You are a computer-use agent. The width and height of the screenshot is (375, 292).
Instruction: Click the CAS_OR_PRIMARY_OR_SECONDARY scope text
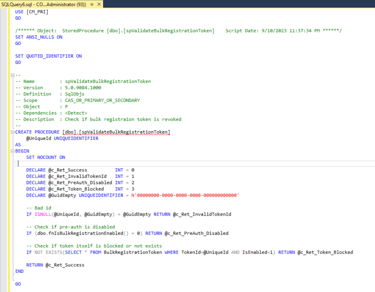tap(102, 100)
